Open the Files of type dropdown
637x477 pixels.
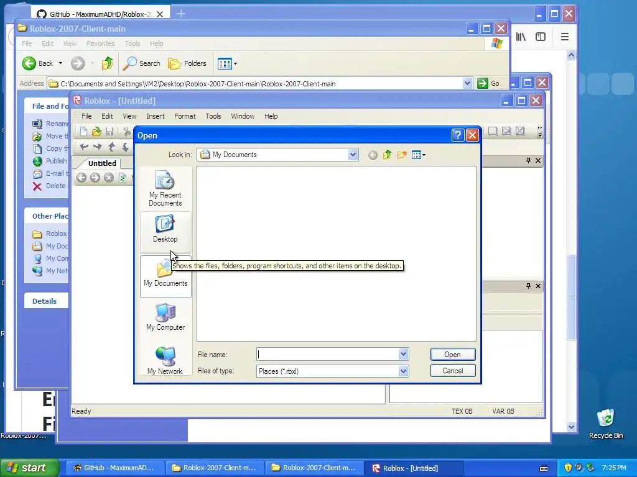(x=403, y=371)
